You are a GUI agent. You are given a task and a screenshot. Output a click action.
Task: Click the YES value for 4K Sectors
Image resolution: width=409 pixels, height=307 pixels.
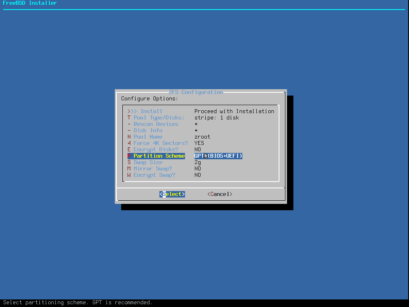(199, 143)
